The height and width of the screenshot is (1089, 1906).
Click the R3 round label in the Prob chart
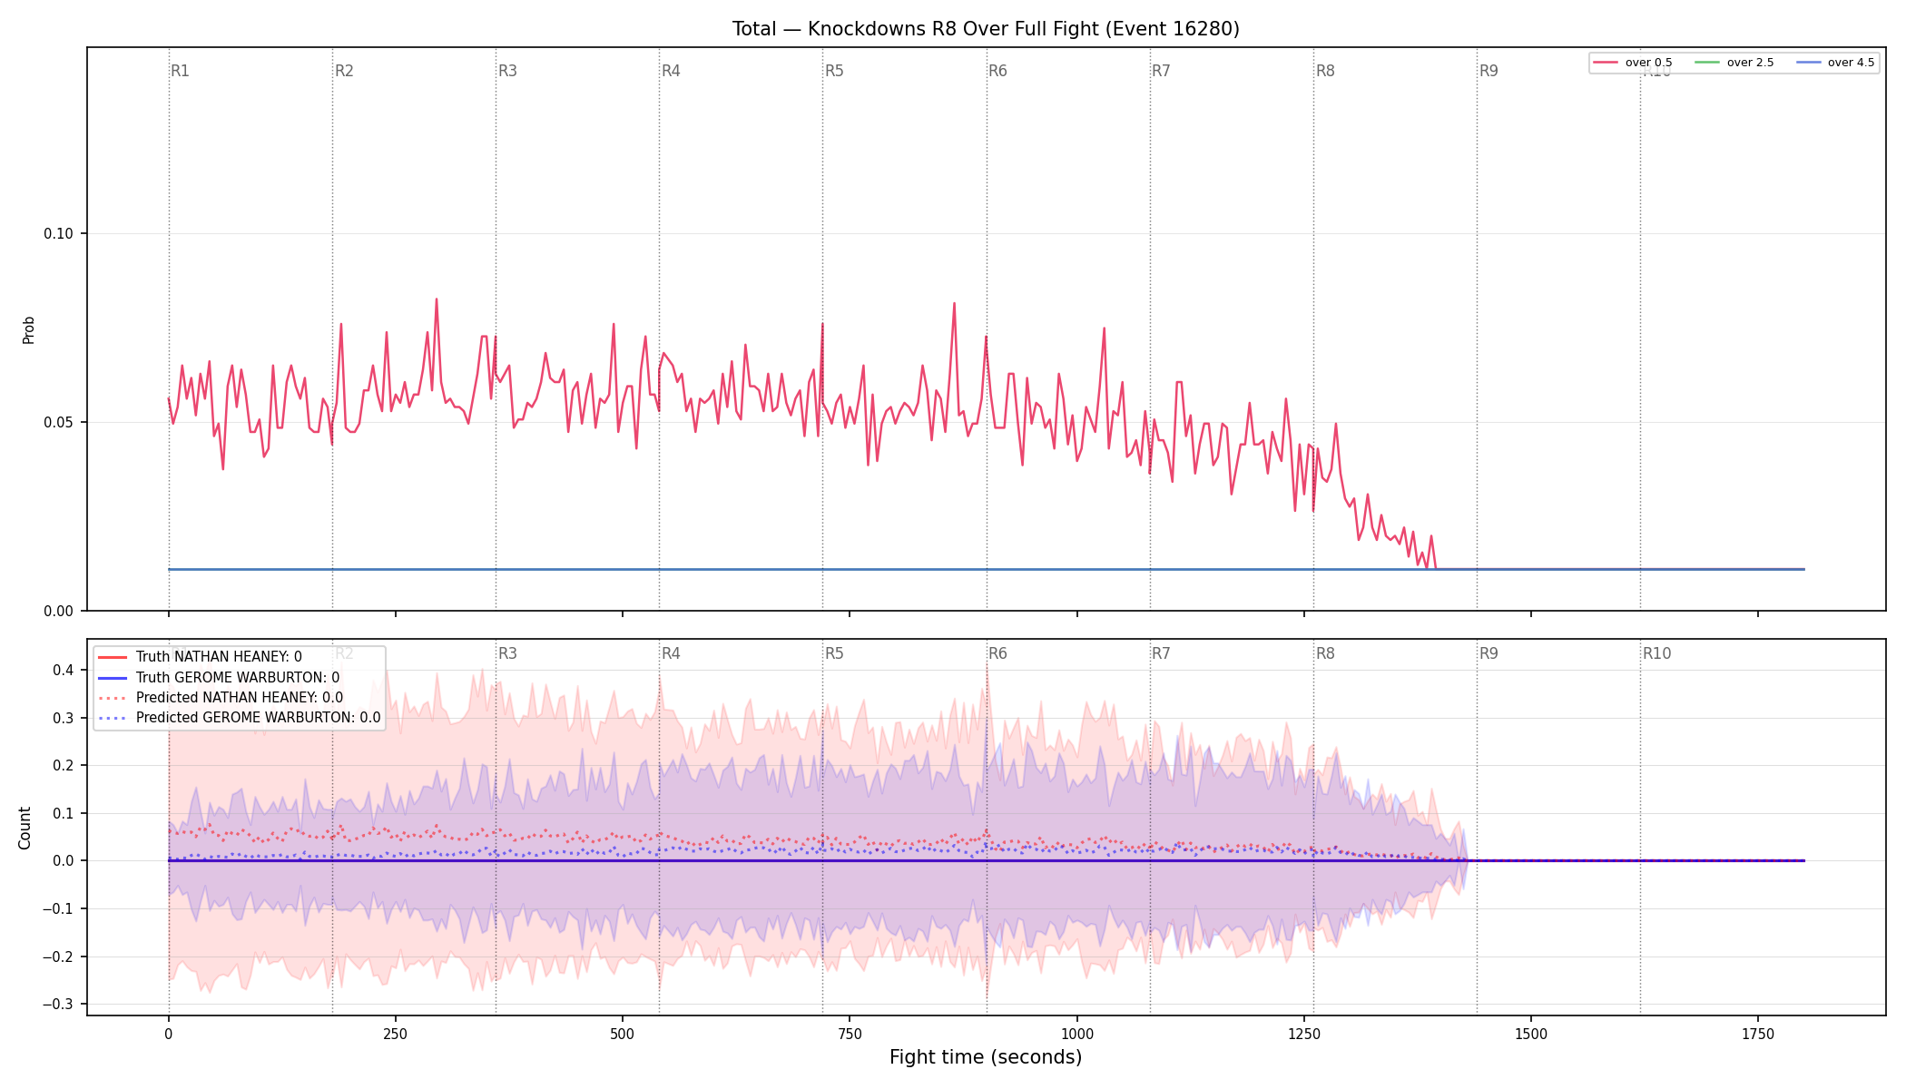point(507,71)
